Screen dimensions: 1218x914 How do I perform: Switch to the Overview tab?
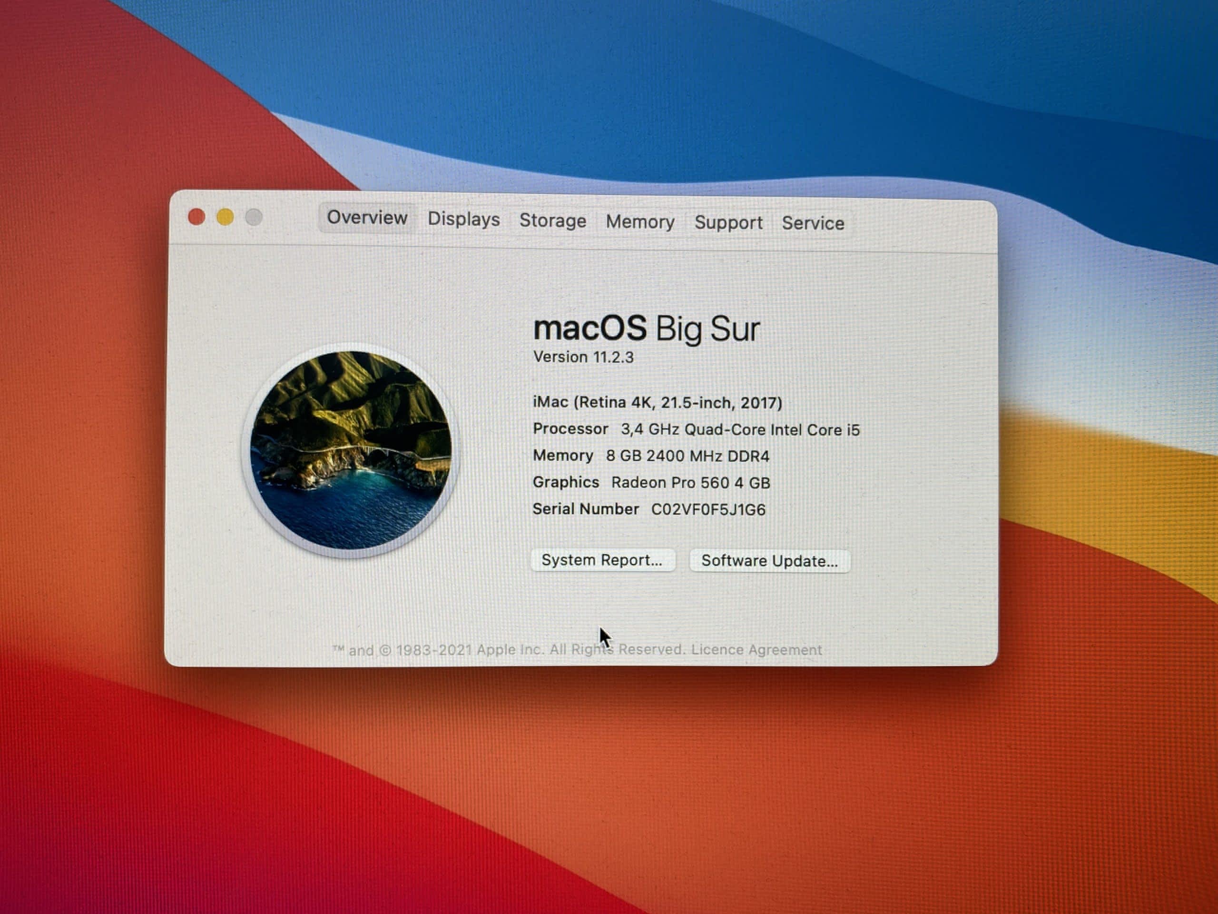pyautogui.click(x=367, y=218)
